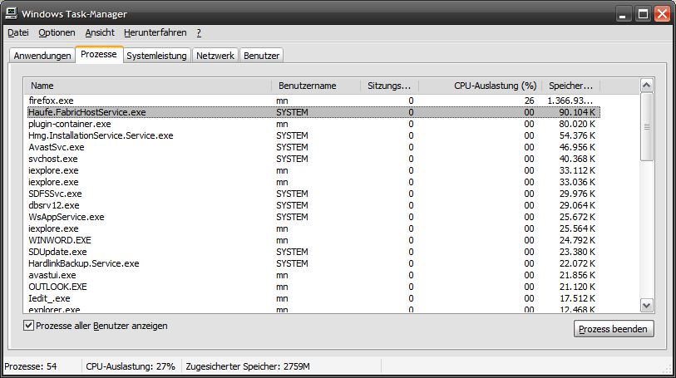Select the Prozesse tab

point(99,54)
